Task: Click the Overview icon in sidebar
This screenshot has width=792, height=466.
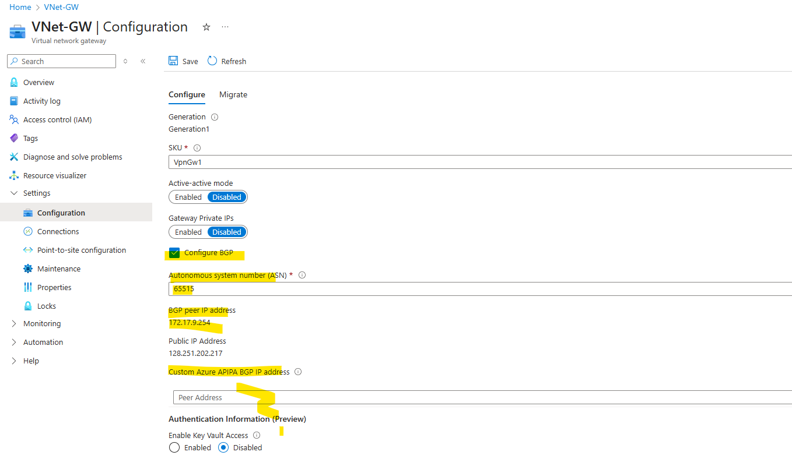Action: click(14, 83)
